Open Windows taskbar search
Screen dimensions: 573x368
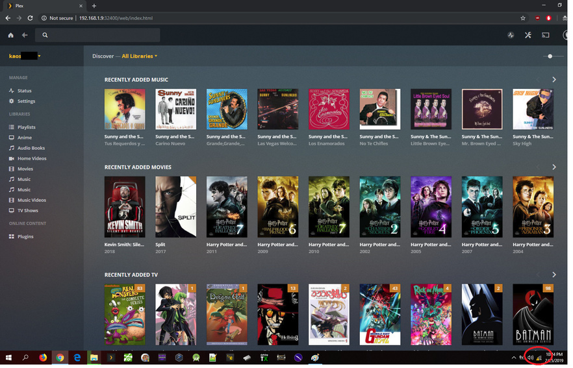coord(25,358)
